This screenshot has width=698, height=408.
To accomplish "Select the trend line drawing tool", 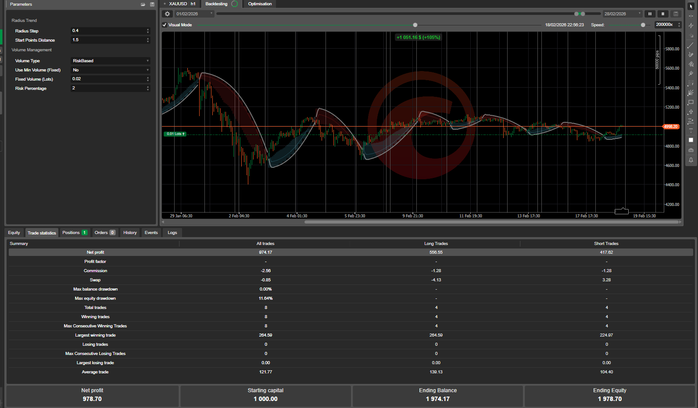I will pyautogui.click(x=691, y=45).
